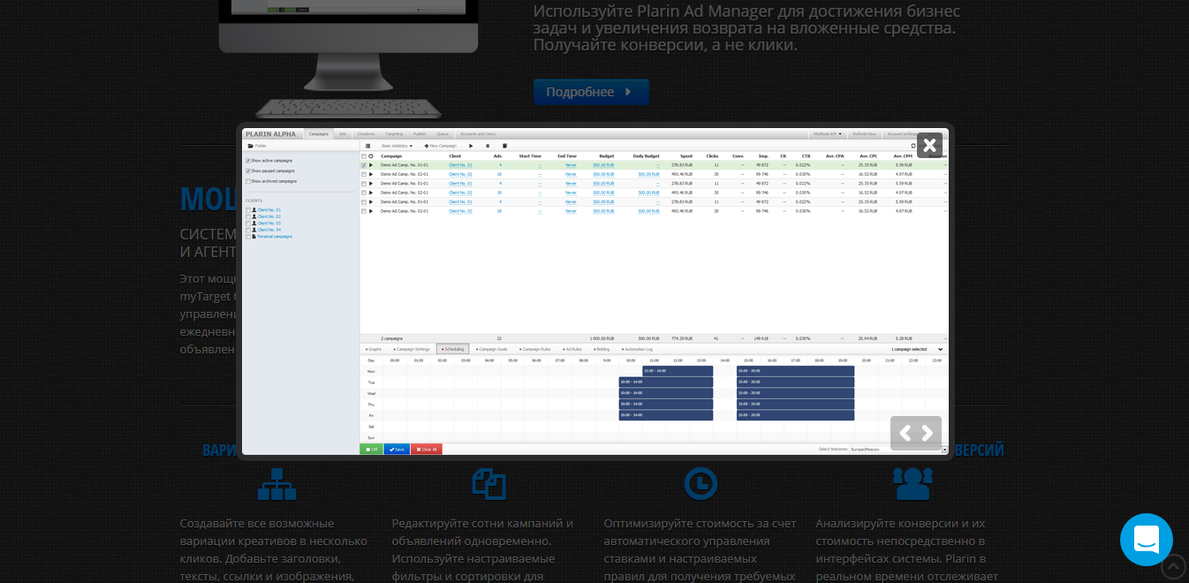Click the Подробнее button

pos(591,92)
